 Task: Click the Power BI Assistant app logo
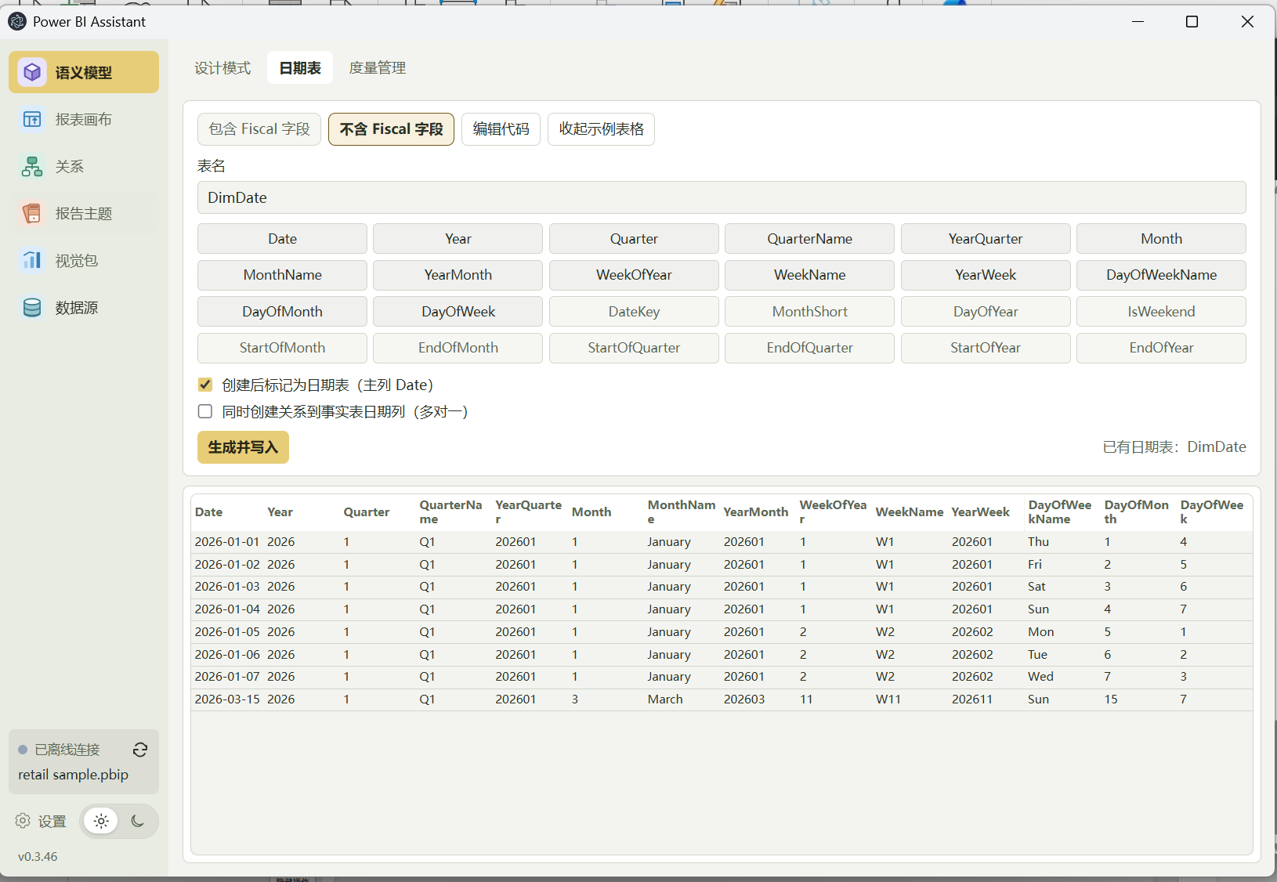click(x=17, y=21)
